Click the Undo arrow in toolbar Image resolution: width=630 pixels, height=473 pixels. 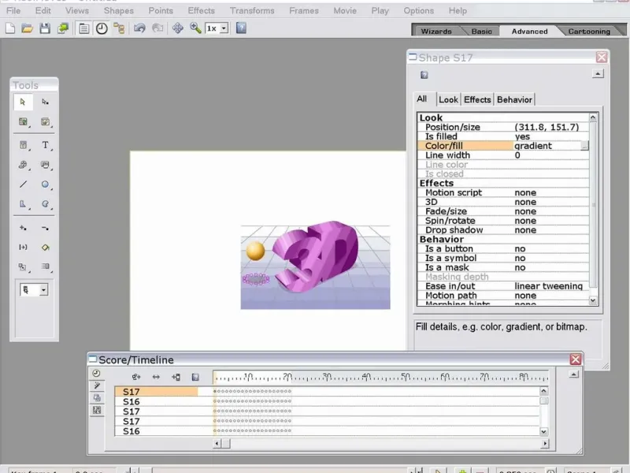tap(139, 28)
